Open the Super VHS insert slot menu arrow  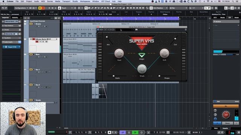tap(19, 47)
